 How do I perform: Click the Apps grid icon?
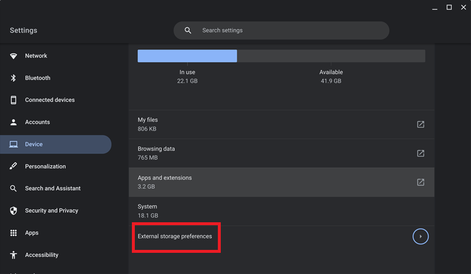coord(13,233)
